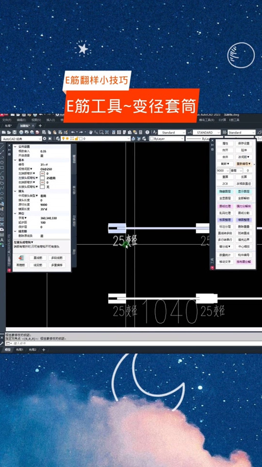The width and height of the screenshot is (262, 467).
Task: Click the workspace settings gear icon
Action: 44,138
